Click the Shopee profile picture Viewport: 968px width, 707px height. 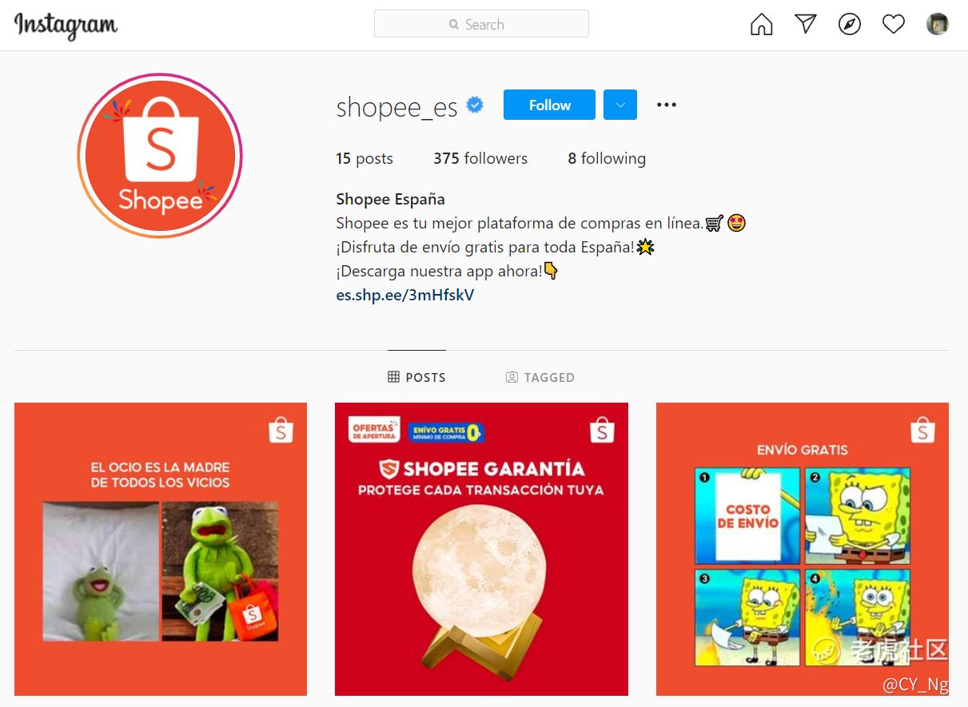pos(160,156)
